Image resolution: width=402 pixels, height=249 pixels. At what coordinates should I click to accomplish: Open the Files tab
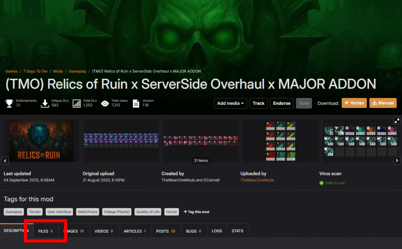point(46,231)
